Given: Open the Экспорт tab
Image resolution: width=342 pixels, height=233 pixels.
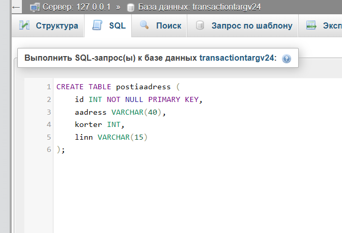Looking at the screenshot, I should coord(321,25).
